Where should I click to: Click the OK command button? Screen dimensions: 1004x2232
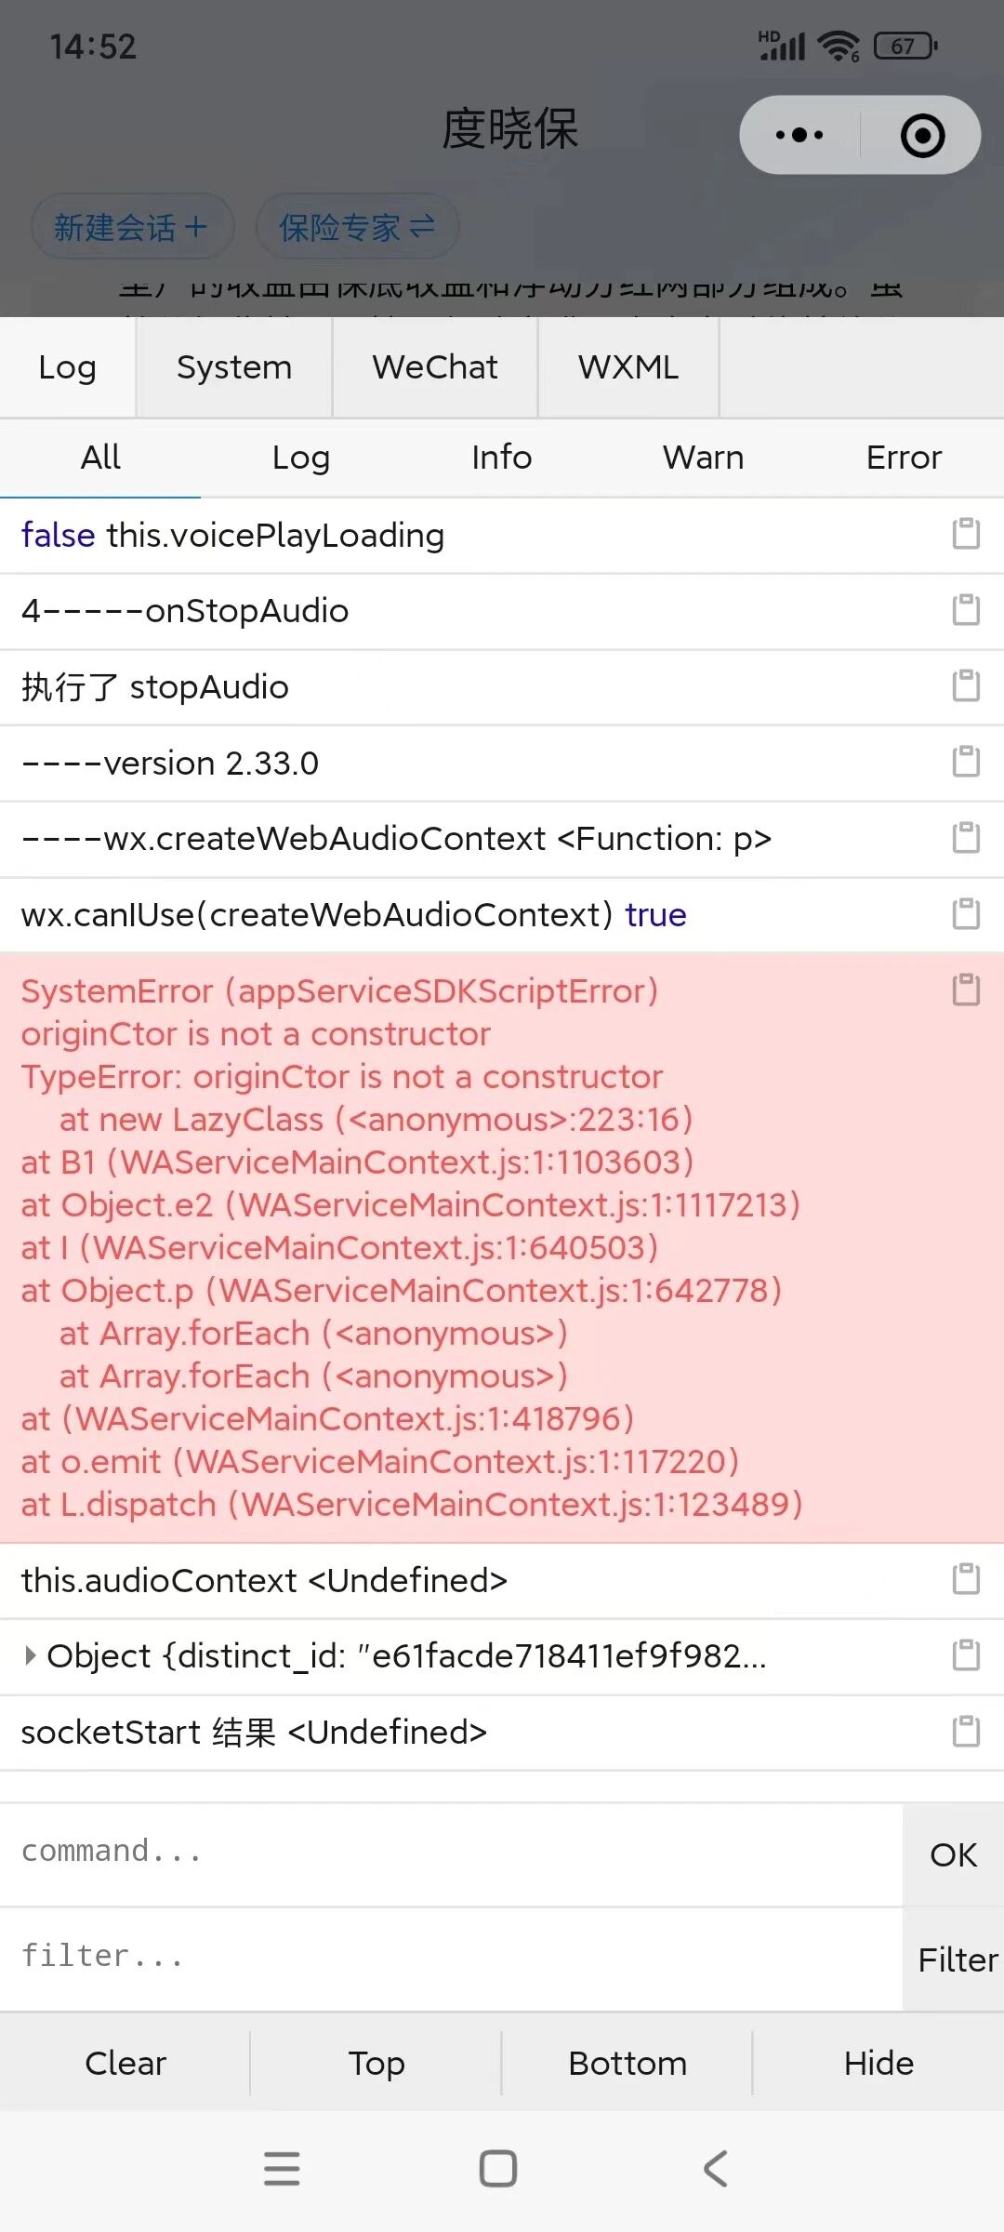pyautogui.click(x=953, y=1854)
